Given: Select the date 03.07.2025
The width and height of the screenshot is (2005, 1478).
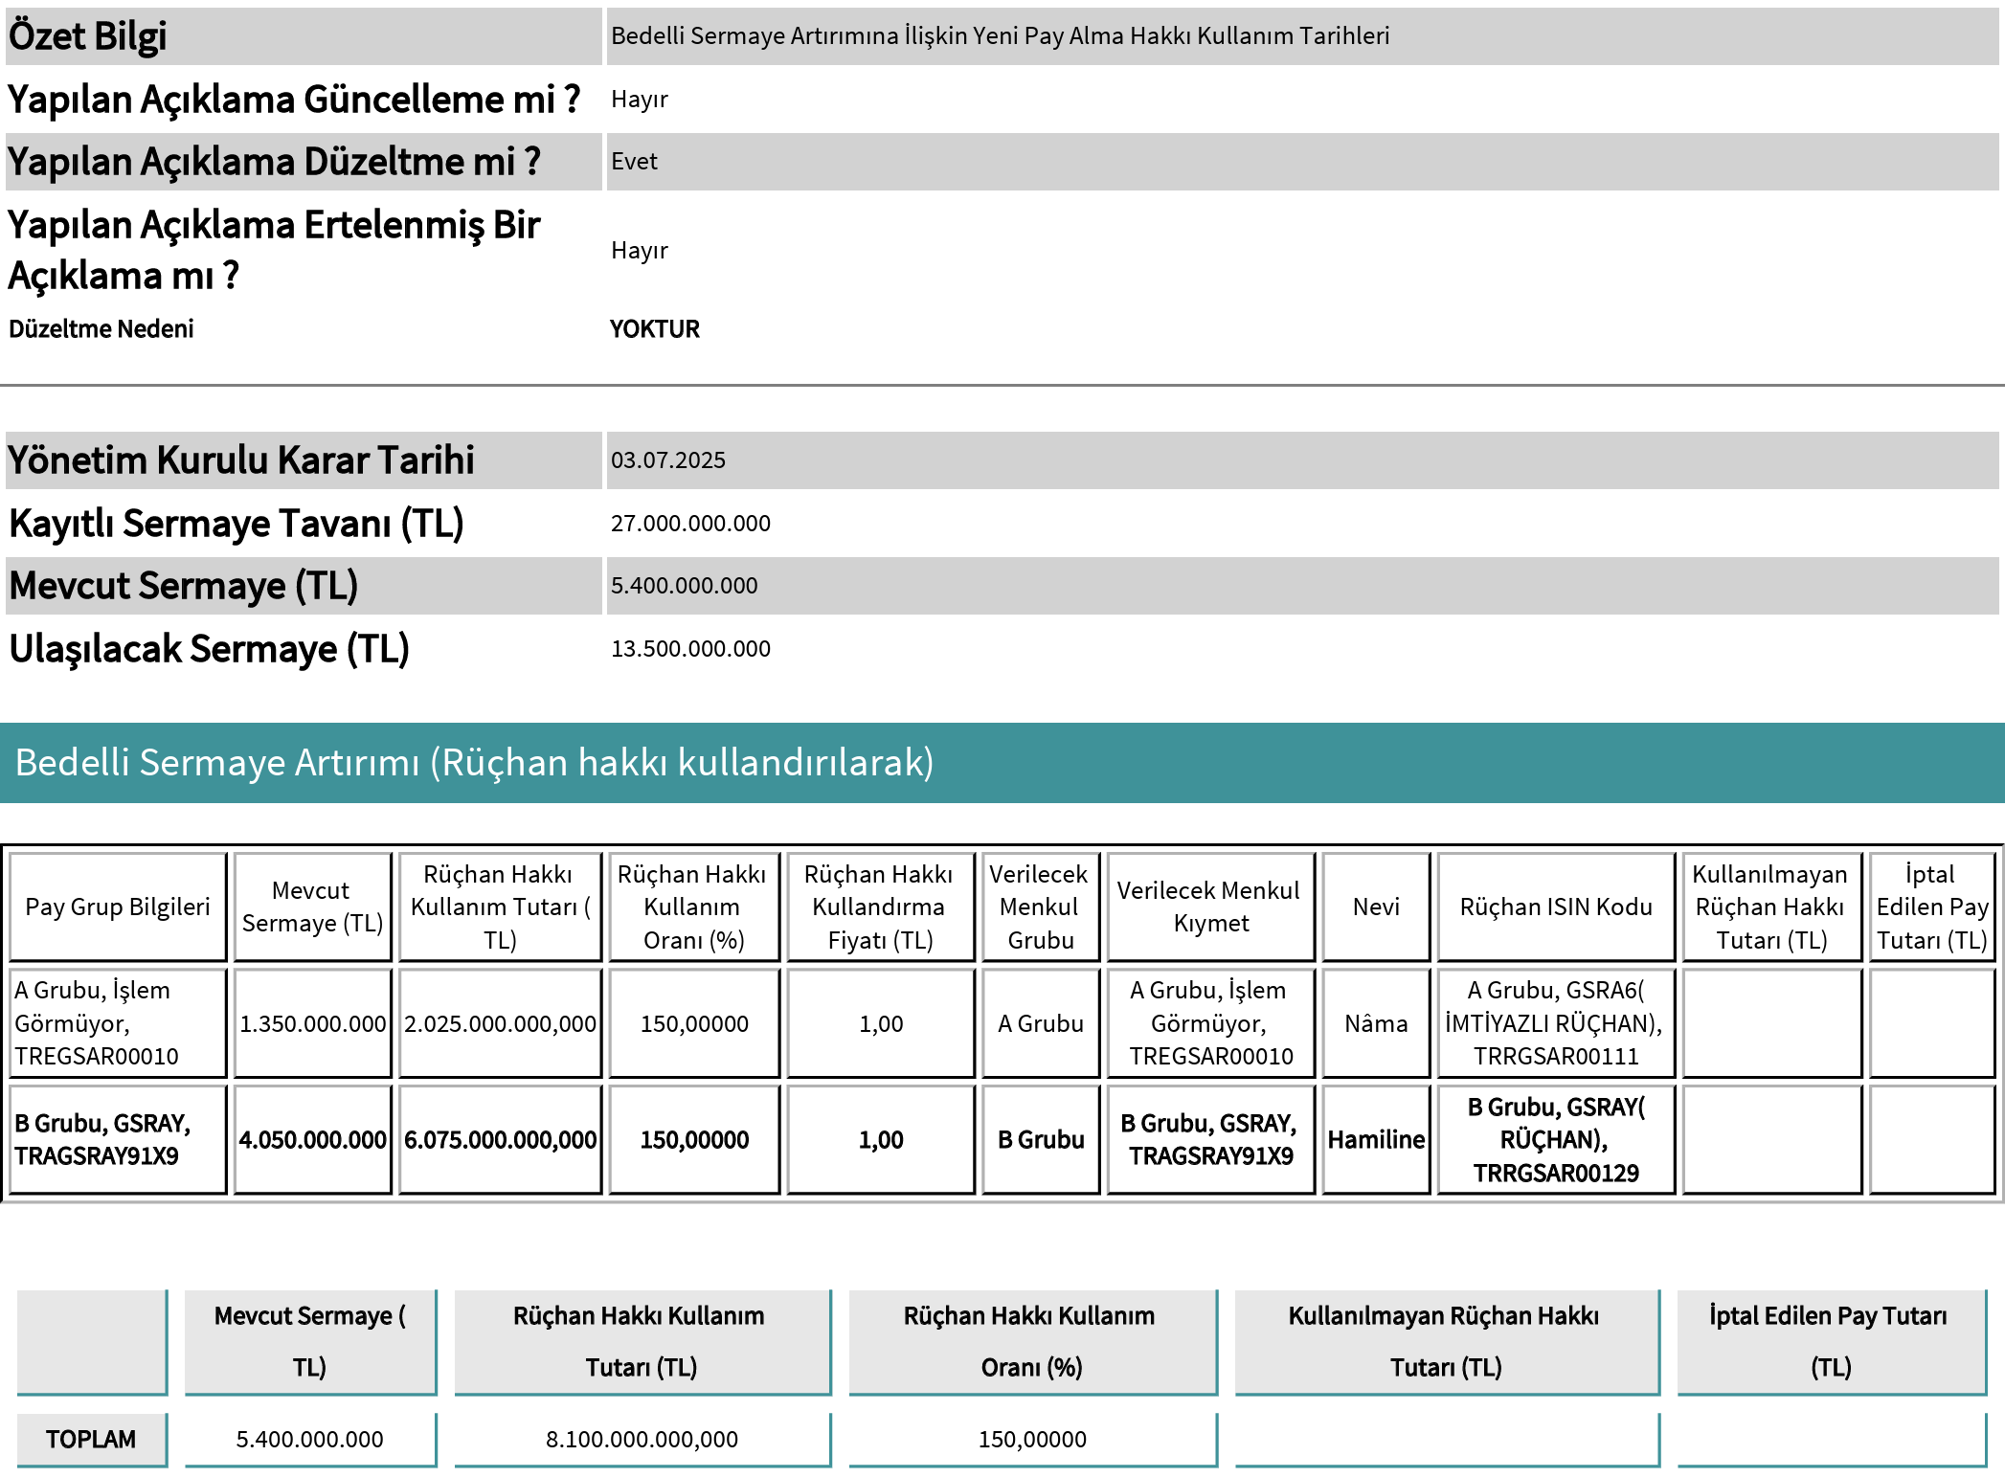Looking at the screenshot, I should pos(668,460).
